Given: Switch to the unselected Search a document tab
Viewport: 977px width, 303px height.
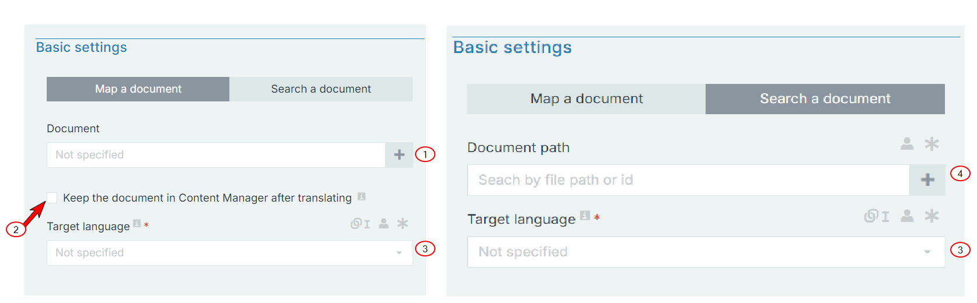Looking at the screenshot, I should click(321, 89).
